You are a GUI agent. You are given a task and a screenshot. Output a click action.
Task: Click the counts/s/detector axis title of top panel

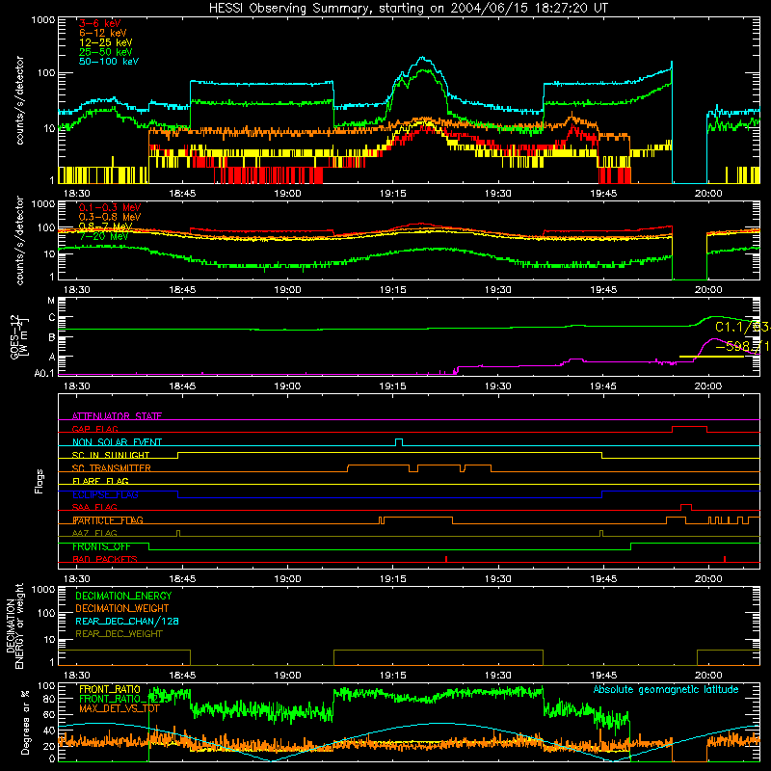pos(19,100)
